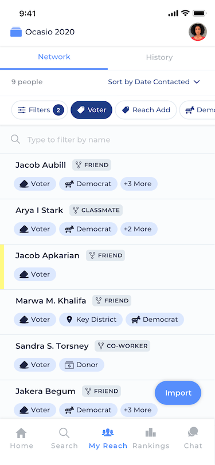Select the Network tab

[54, 57]
